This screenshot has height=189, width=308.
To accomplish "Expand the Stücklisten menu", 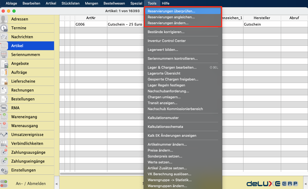I will tap(70, 3).
